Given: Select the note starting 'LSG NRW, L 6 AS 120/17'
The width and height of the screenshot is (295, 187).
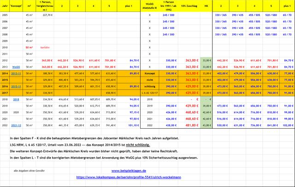Looking at the screenshot, I should click(x=80, y=145).
